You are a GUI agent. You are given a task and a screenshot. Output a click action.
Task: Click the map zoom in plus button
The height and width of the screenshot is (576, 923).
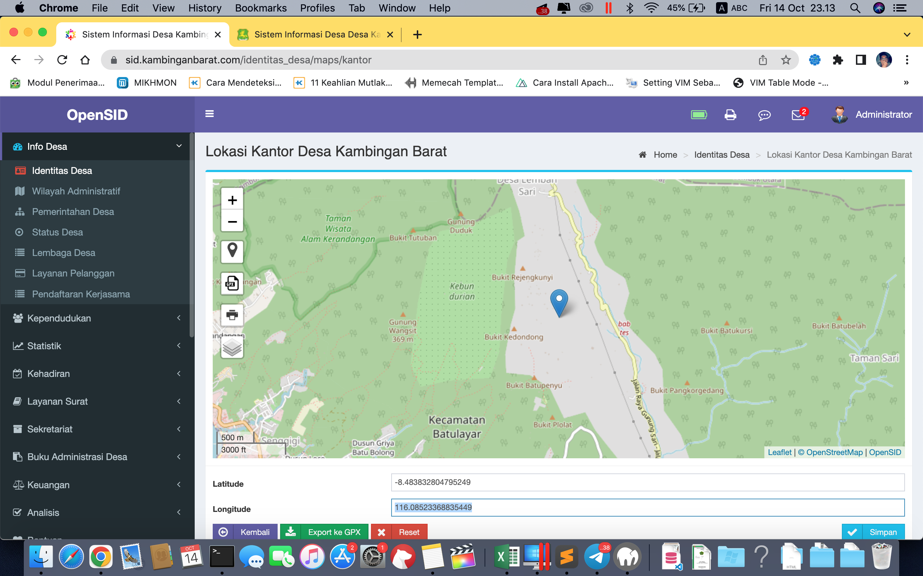pyautogui.click(x=232, y=200)
